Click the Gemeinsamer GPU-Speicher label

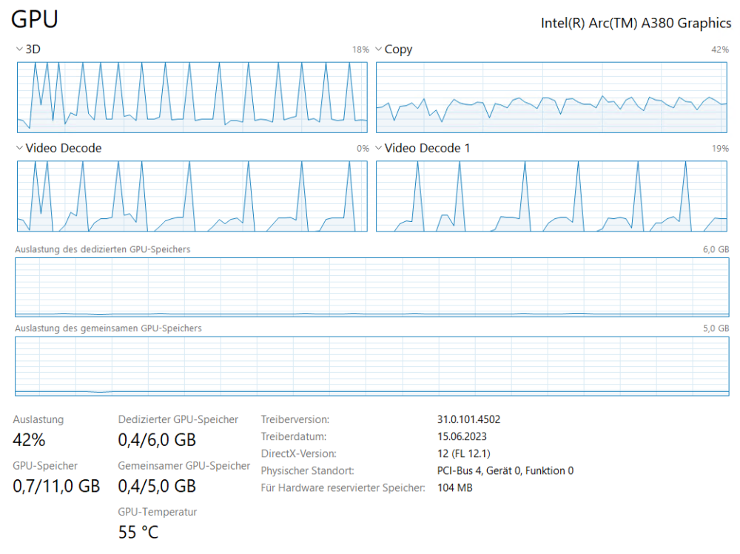(184, 466)
